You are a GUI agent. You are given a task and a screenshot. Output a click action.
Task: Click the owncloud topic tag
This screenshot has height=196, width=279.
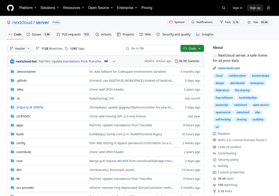pos(243,112)
